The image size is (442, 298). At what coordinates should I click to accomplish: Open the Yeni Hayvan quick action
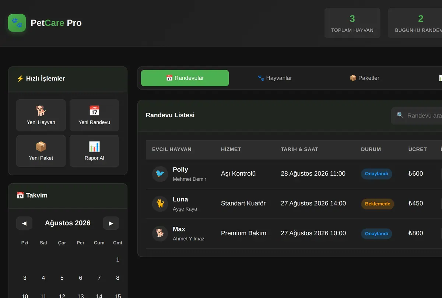click(41, 115)
